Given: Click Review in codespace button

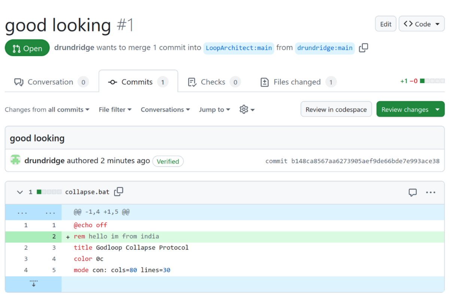Looking at the screenshot, I should 336,109.
